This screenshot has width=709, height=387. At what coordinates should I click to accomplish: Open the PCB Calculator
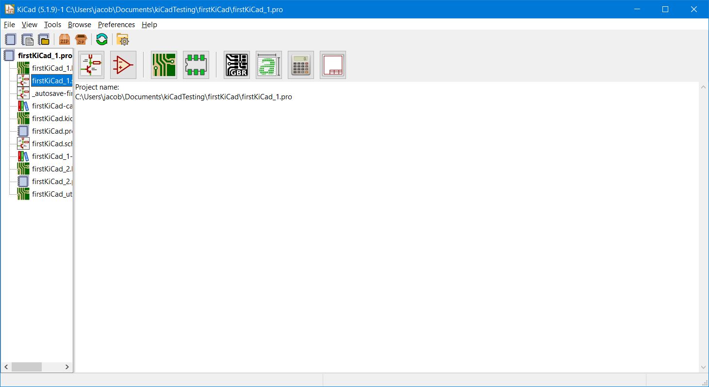tap(301, 65)
